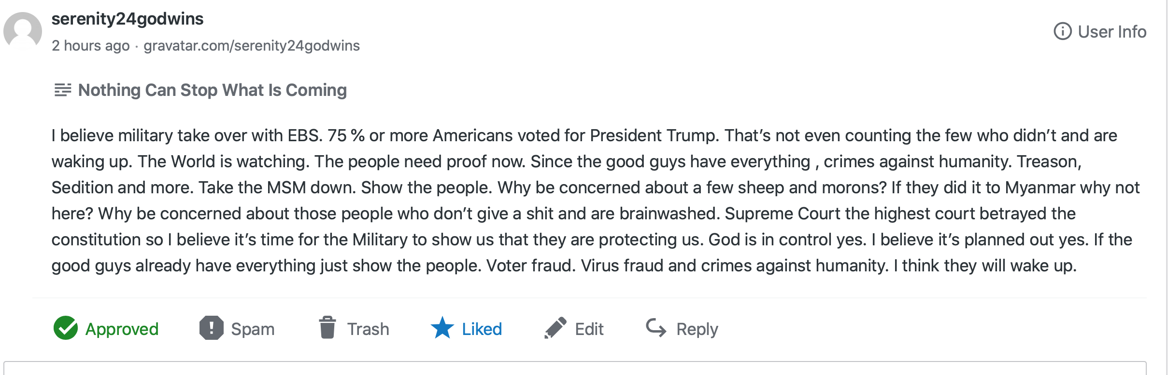Click the '2 hours ago' timestamp

click(x=91, y=46)
